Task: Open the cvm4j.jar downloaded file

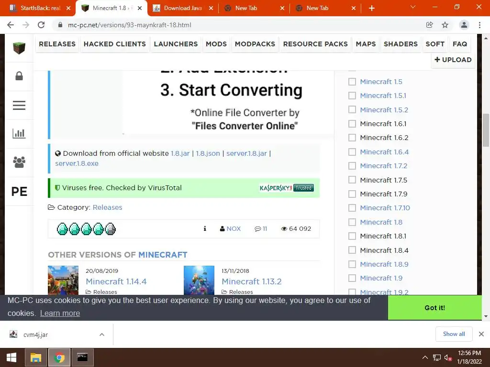Action: click(x=35, y=335)
